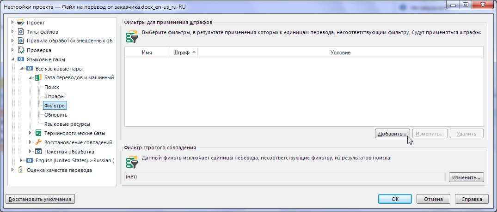This screenshot has height=212, width=497.
Task: Expand the Терминологические базы node
Action: point(31,133)
